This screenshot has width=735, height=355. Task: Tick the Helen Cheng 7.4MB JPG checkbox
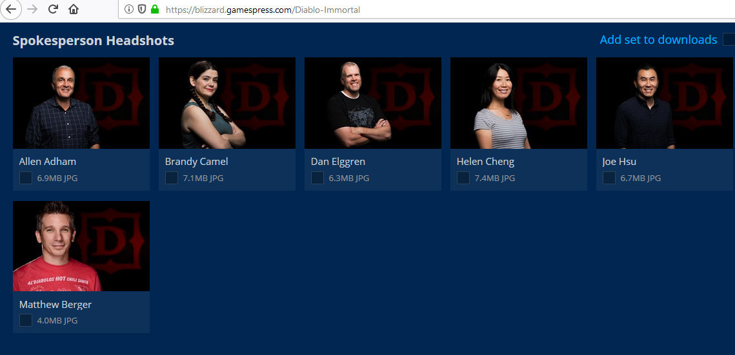[x=463, y=178]
